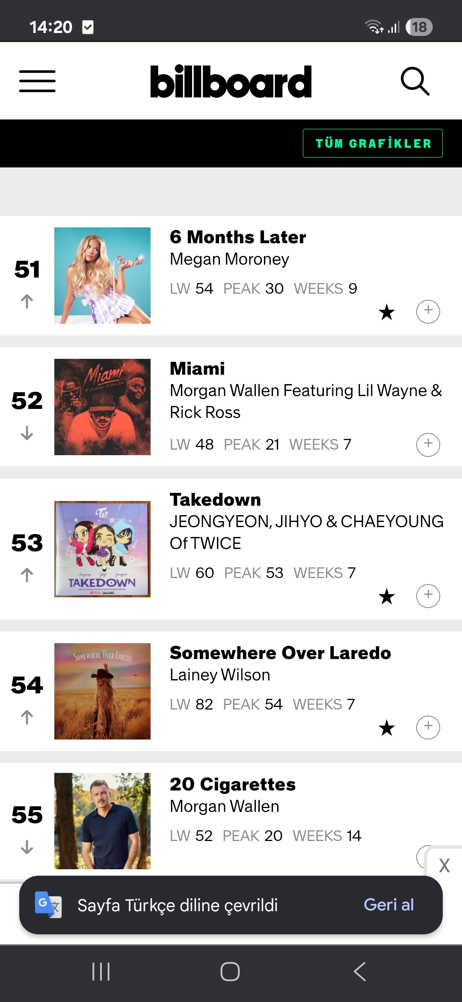The width and height of the screenshot is (462, 1002).
Task: Open 20 Cigarettes song title
Action: (233, 784)
